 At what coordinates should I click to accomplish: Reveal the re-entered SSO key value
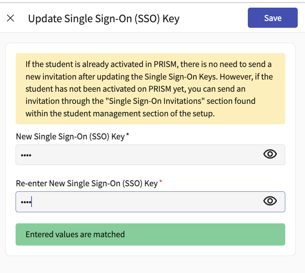tap(270, 201)
